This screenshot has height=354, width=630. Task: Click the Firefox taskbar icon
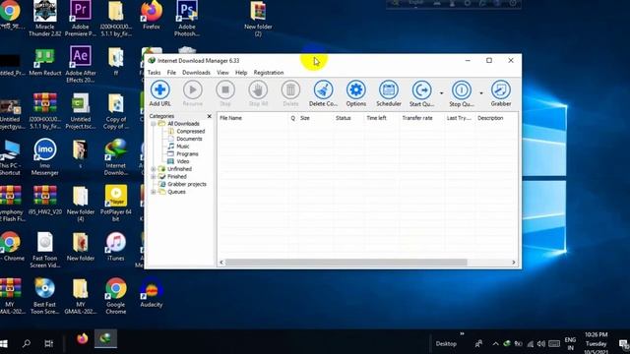click(x=83, y=339)
